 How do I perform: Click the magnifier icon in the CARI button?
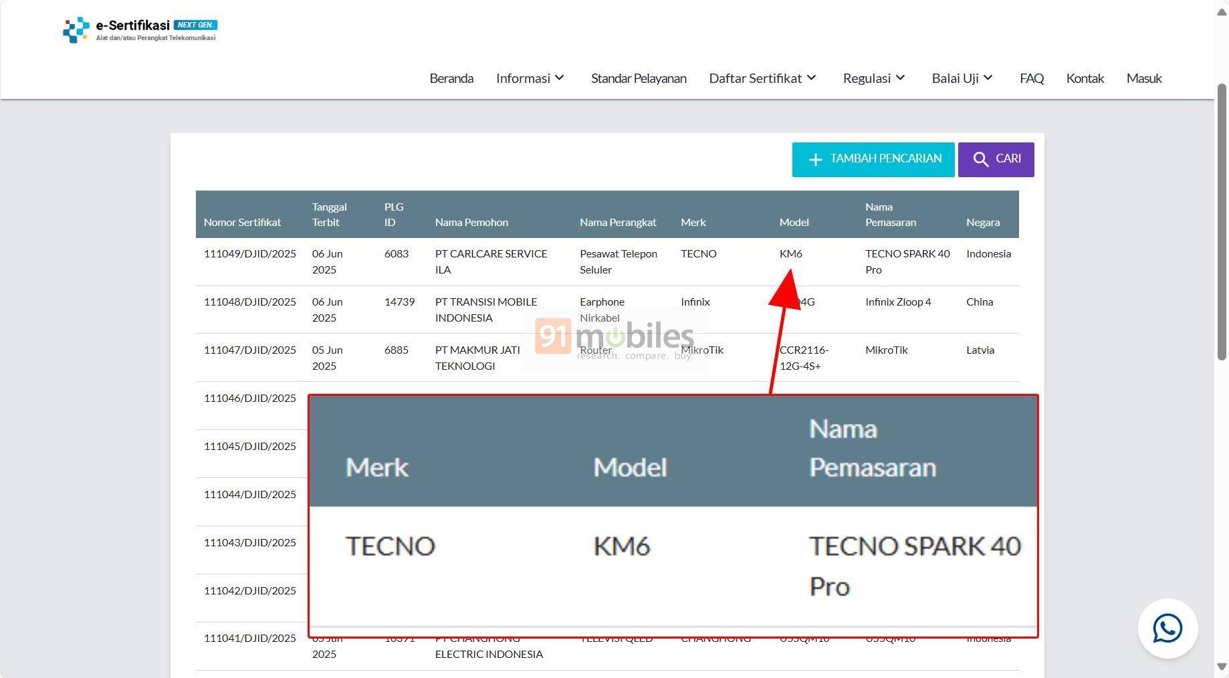980,159
